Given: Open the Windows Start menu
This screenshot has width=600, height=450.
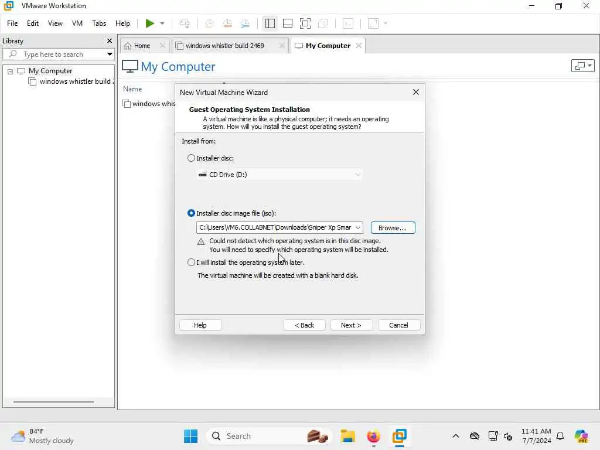Looking at the screenshot, I should (x=190, y=436).
